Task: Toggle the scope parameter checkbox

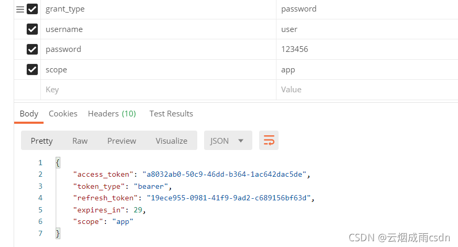Action: [x=32, y=70]
